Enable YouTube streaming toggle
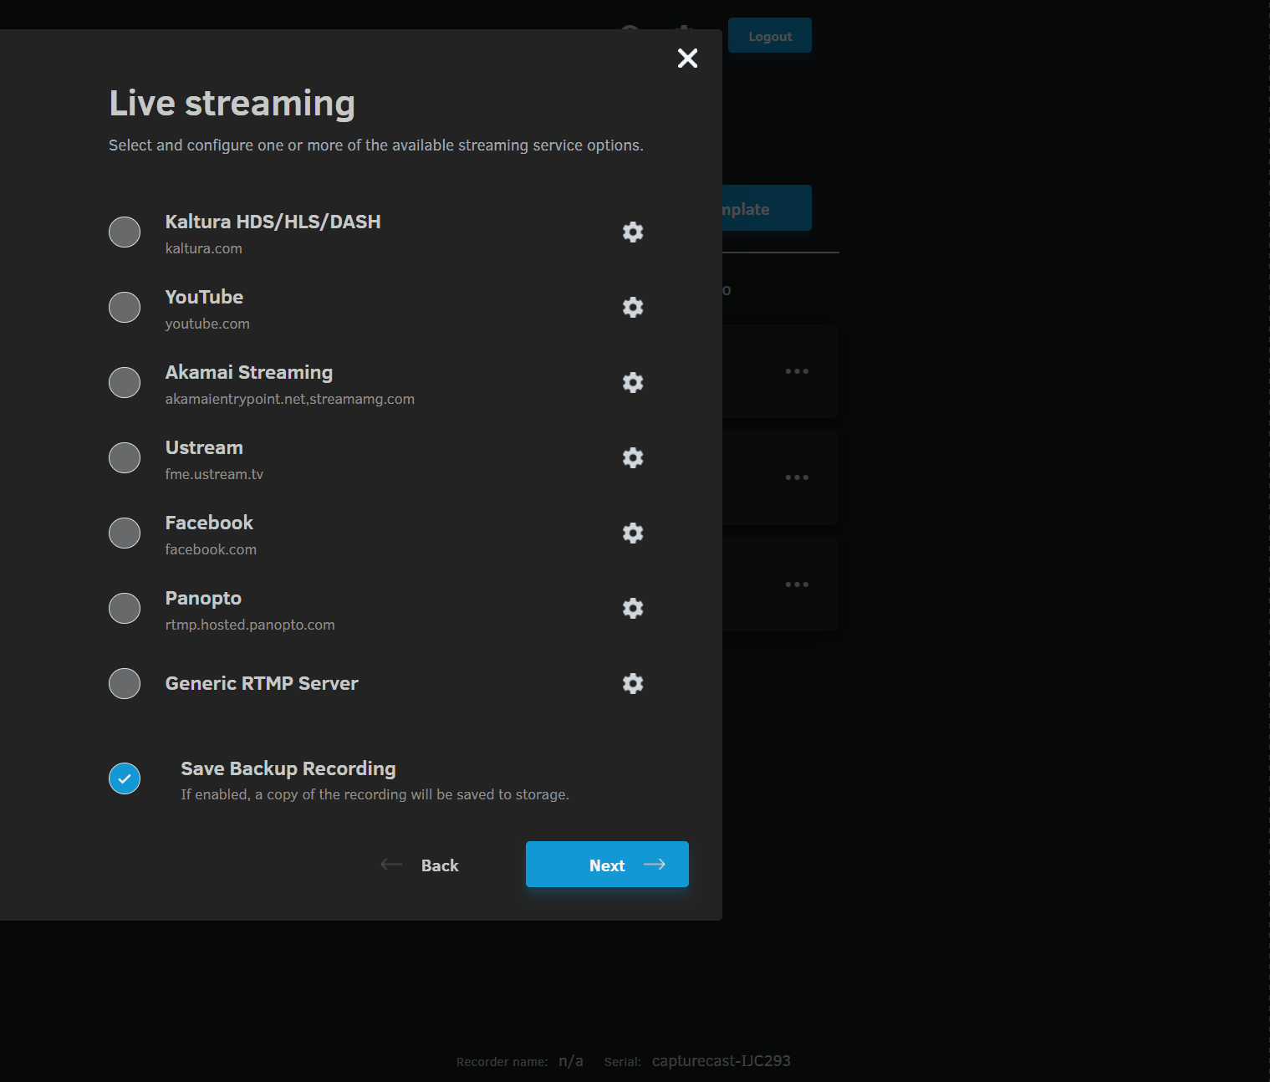The height and width of the screenshot is (1082, 1270). [125, 307]
